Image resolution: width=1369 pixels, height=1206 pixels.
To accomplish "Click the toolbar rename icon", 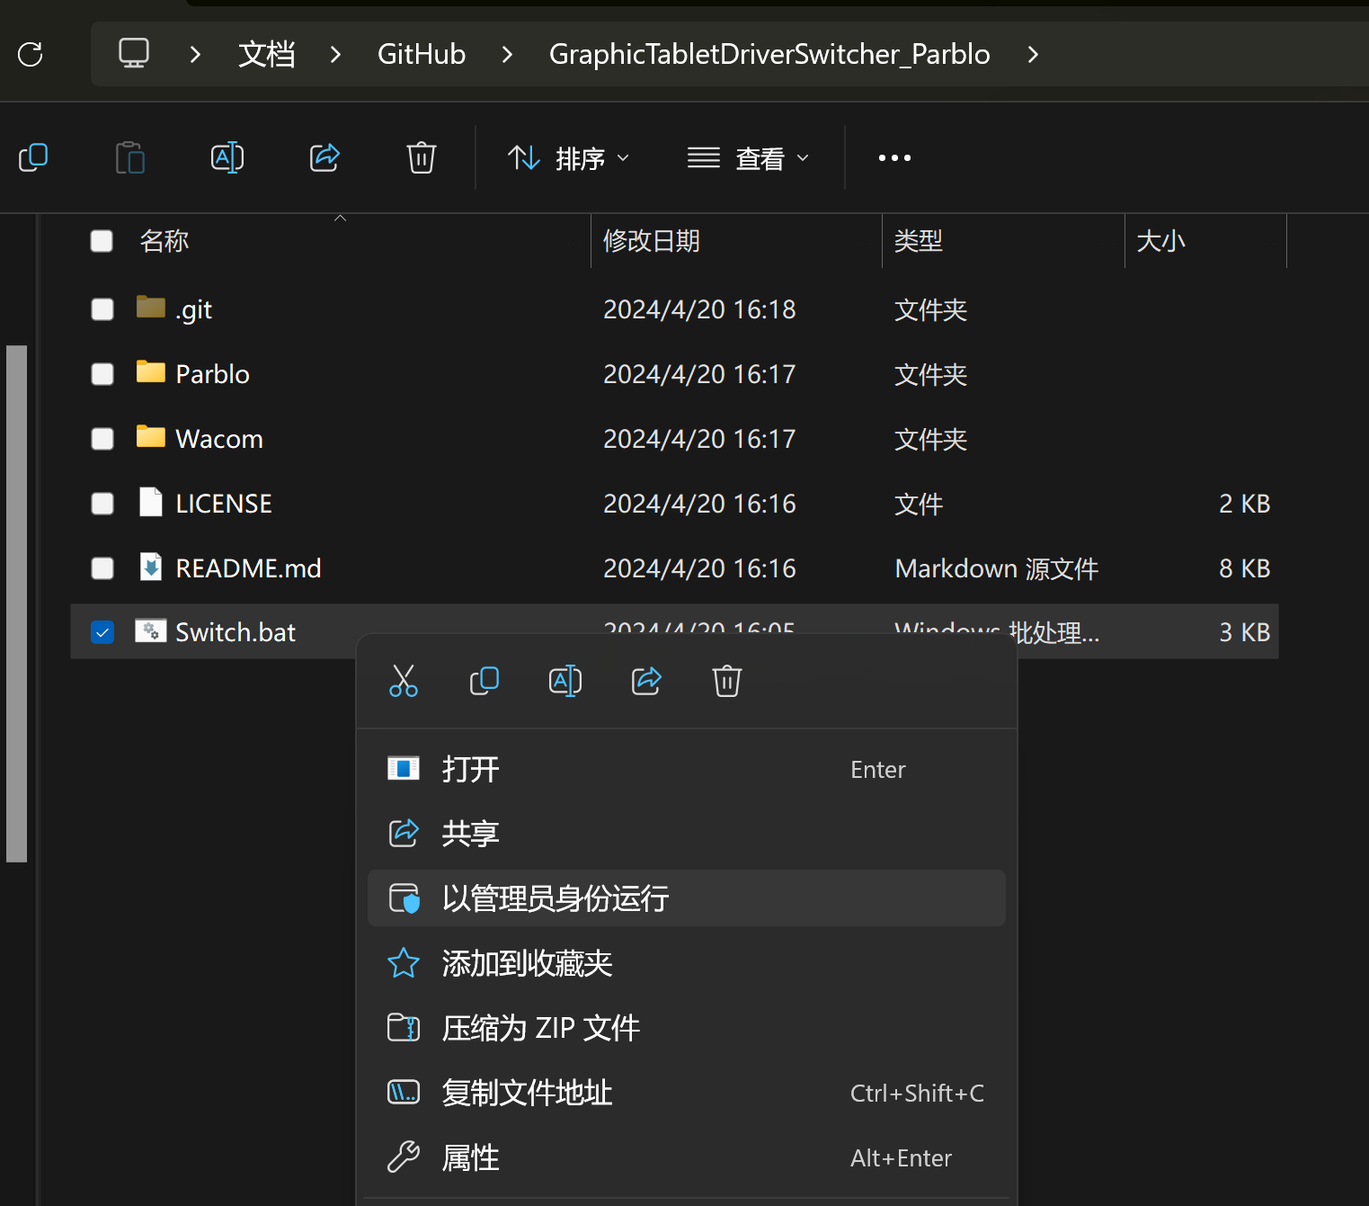I will click(x=227, y=157).
